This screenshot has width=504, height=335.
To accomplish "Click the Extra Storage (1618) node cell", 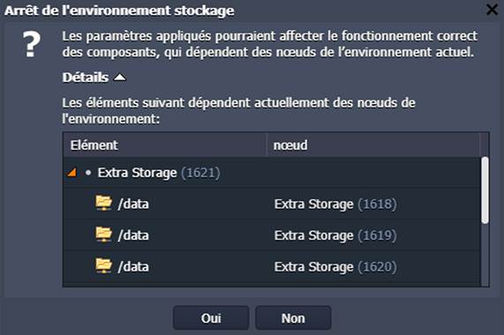I will (x=335, y=204).
